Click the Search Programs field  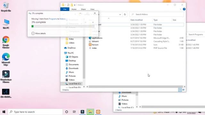(195, 34)
